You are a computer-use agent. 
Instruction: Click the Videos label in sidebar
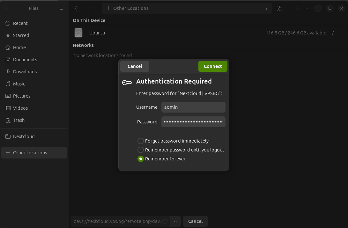point(20,108)
